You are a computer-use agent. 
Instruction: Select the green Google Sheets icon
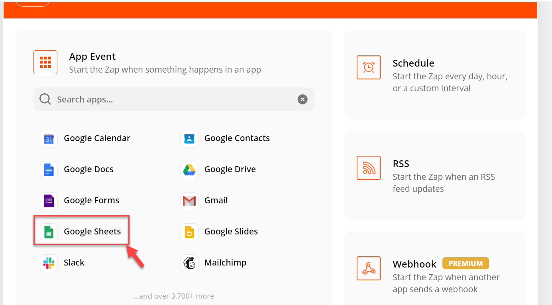pos(49,232)
